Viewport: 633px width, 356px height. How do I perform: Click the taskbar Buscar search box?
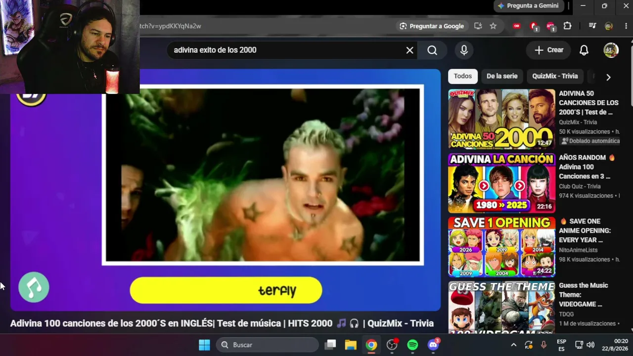click(x=268, y=345)
